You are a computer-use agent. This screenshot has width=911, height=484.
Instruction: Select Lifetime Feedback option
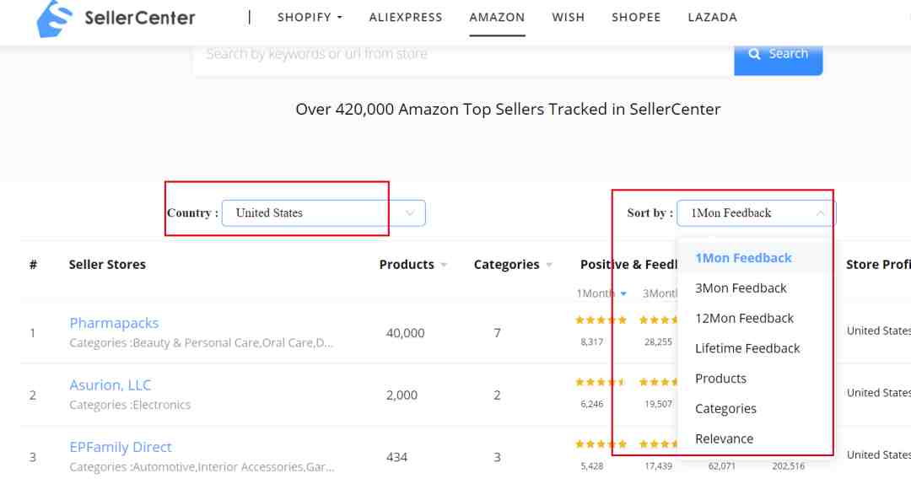click(747, 348)
